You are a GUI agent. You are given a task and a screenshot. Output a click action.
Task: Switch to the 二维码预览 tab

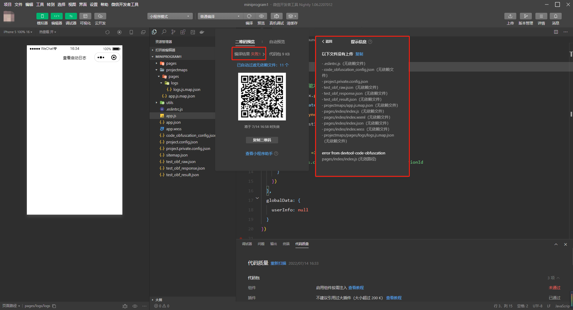[245, 42]
